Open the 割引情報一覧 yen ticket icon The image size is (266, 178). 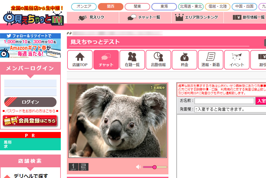(237, 17)
